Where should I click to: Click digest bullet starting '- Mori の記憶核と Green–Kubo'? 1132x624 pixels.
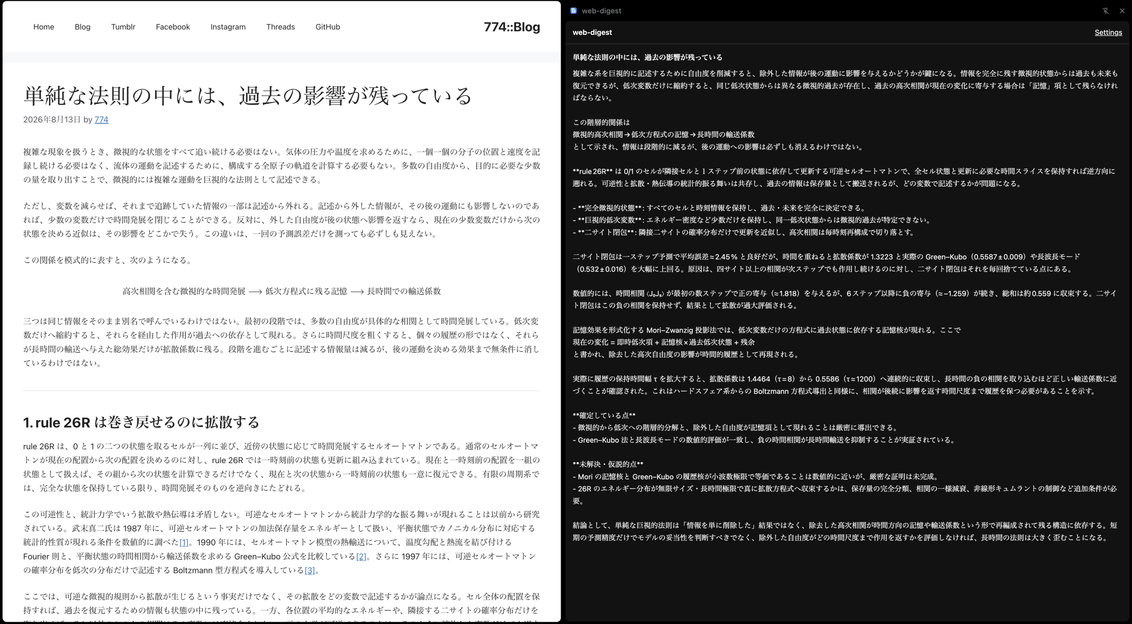click(755, 477)
